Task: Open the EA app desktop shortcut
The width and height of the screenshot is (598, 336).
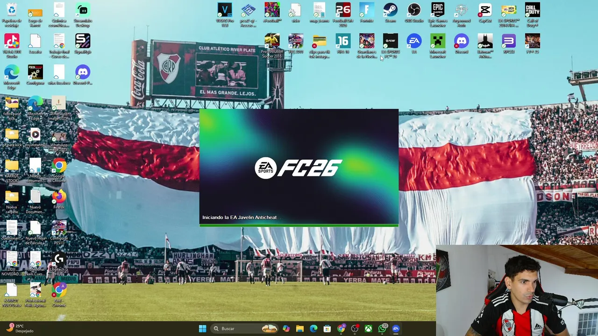Action: [414, 44]
